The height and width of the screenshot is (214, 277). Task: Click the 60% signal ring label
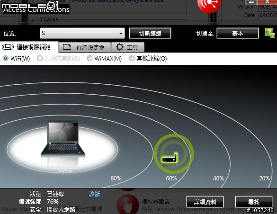tap(171, 178)
